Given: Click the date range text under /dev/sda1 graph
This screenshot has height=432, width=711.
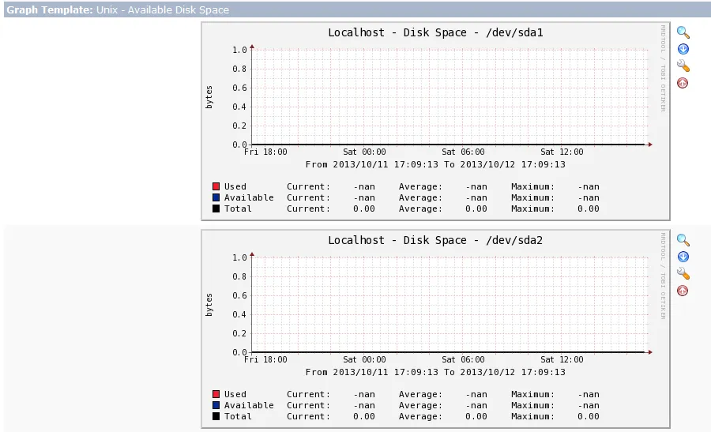Looking at the screenshot, I should pyautogui.click(x=435, y=164).
